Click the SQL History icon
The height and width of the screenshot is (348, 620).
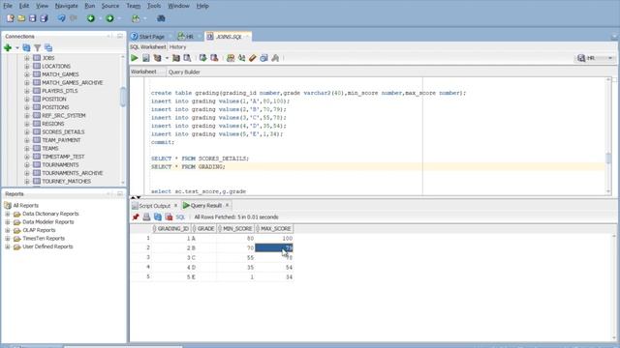(x=263, y=58)
